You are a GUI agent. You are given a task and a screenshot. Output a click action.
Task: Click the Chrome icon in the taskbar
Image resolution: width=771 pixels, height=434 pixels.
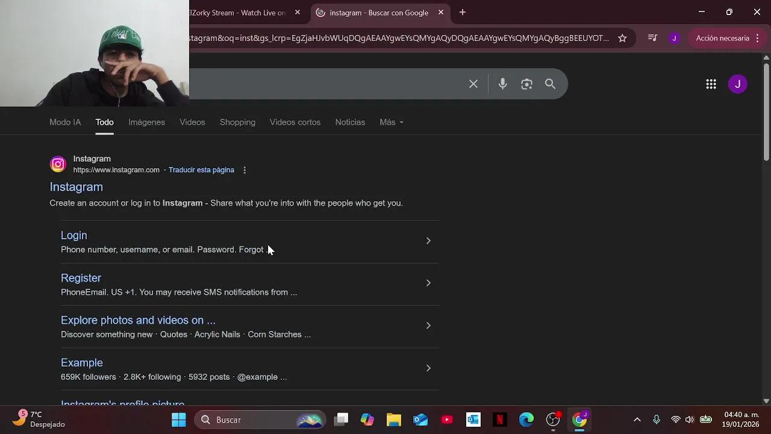[x=579, y=420]
